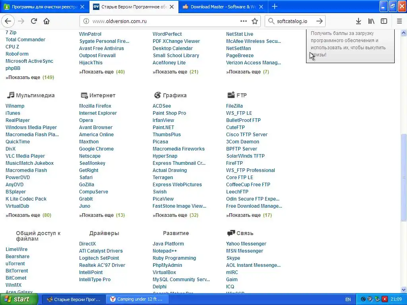Click the red X icon in system tray
This screenshot has height=305, width=407.
tap(385, 299)
